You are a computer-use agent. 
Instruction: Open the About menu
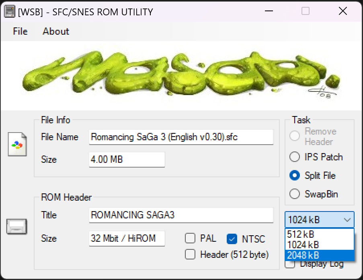56,31
